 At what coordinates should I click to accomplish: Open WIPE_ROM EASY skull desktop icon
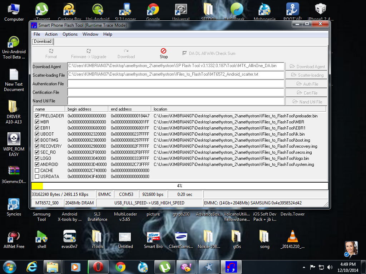(x=14, y=139)
